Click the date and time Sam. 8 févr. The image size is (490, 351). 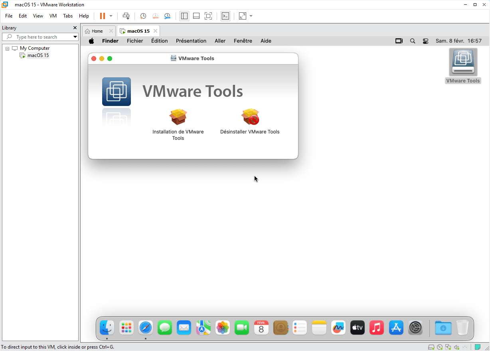pos(458,41)
